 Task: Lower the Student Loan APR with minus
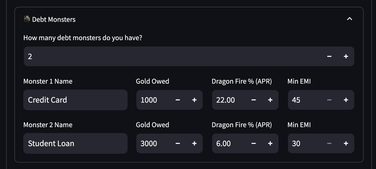(x=254, y=144)
